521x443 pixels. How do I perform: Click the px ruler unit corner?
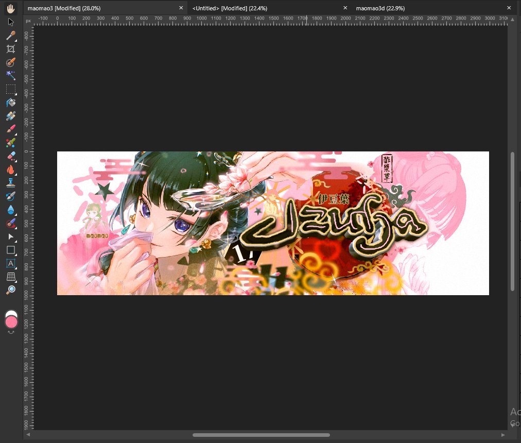click(28, 21)
